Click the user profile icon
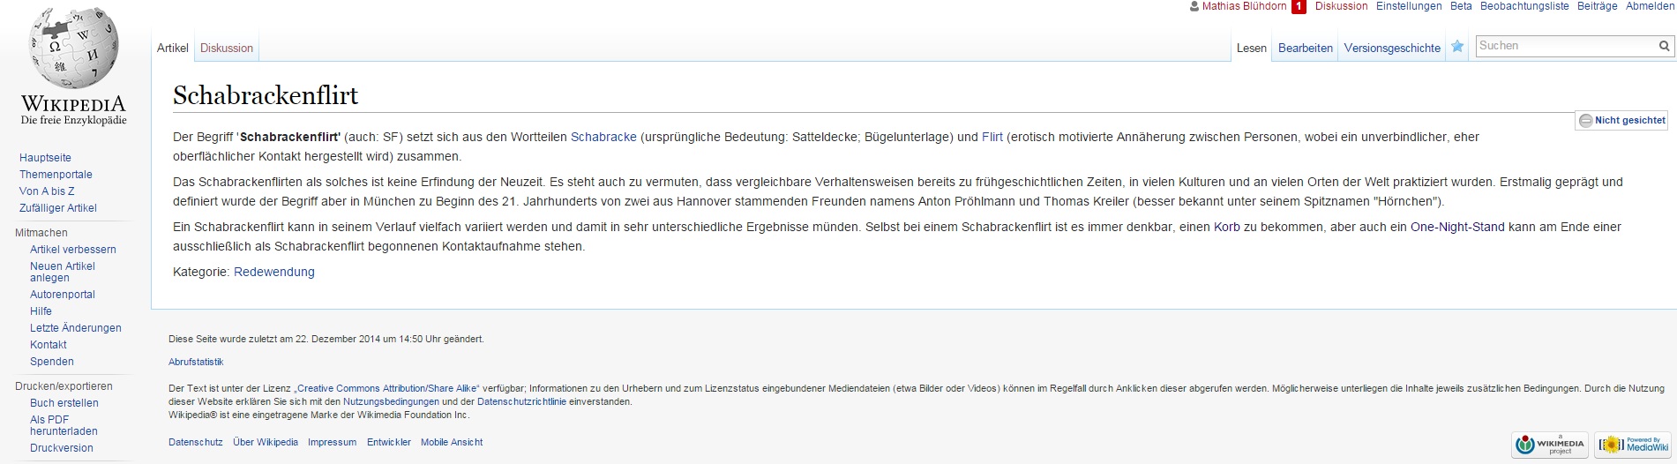Image resolution: width=1677 pixels, height=464 pixels. [x=1194, y=6]
